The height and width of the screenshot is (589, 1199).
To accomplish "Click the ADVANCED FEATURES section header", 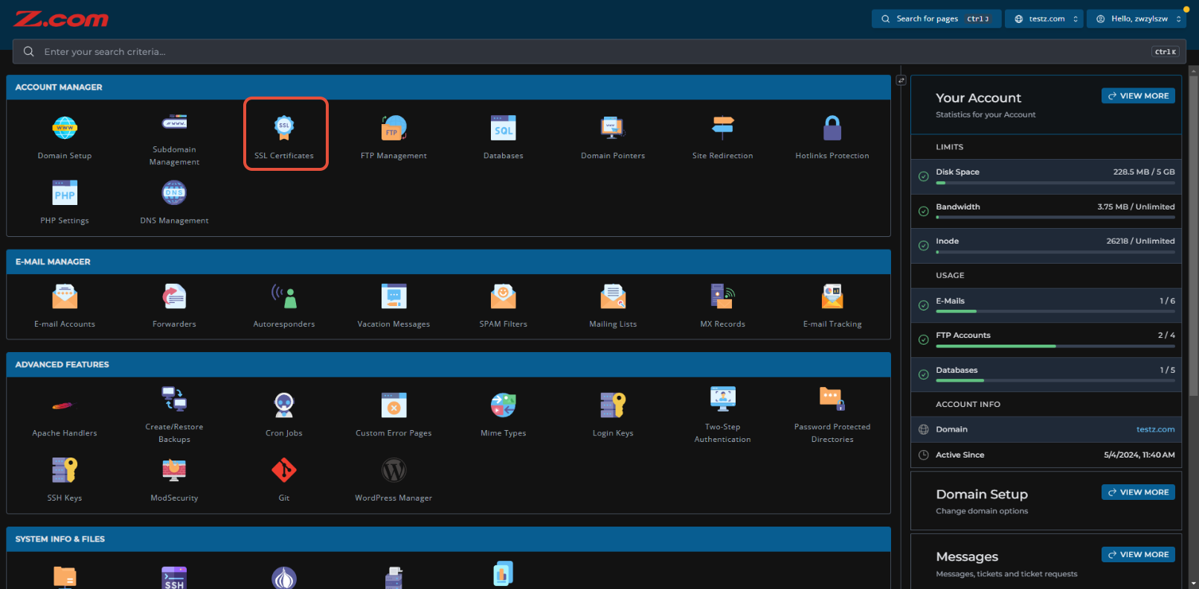I will point(449,365).
